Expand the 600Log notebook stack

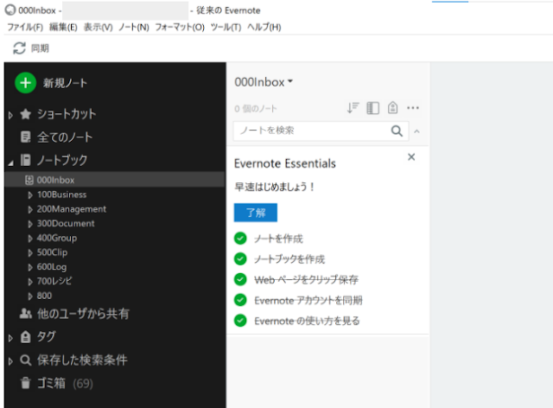30,267
